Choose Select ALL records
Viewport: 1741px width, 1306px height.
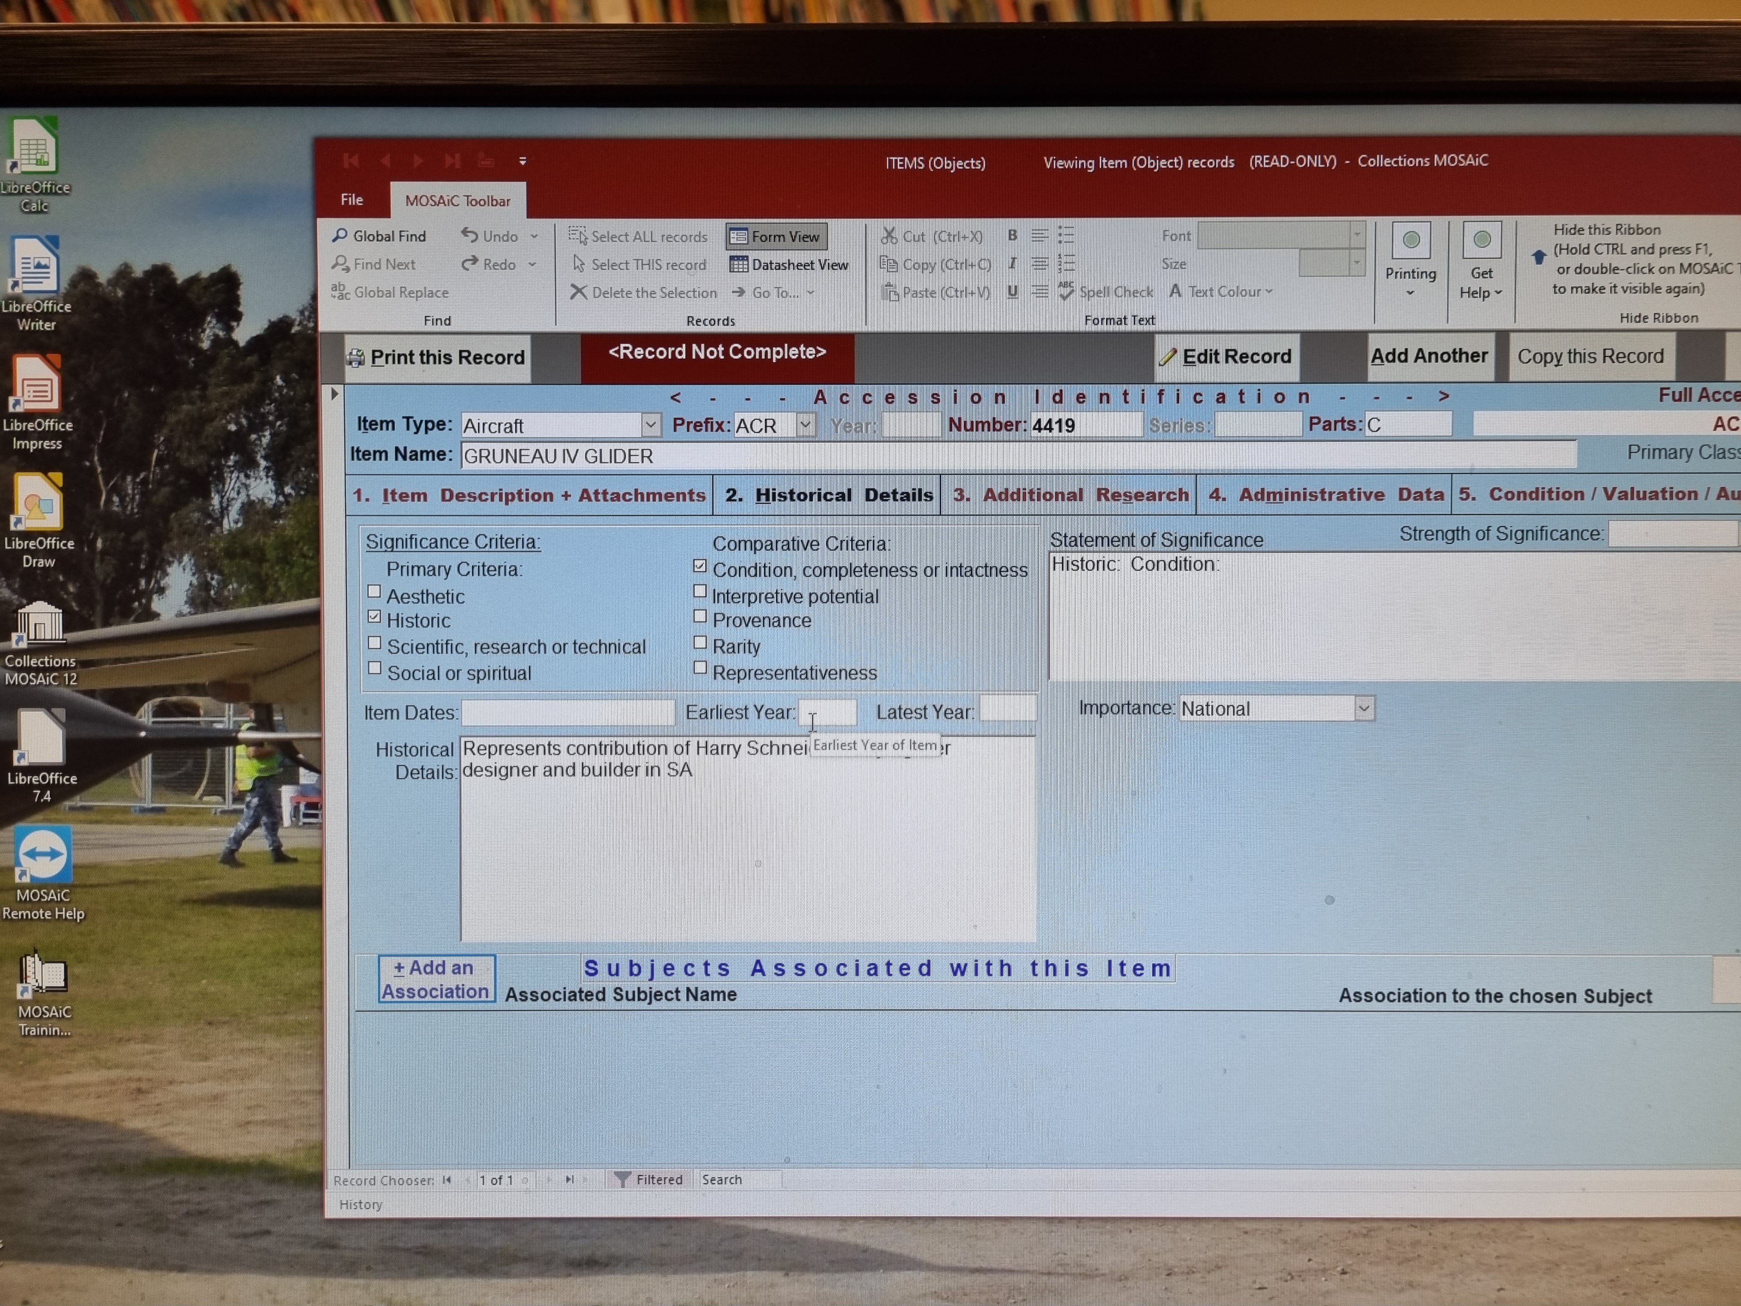638,236
